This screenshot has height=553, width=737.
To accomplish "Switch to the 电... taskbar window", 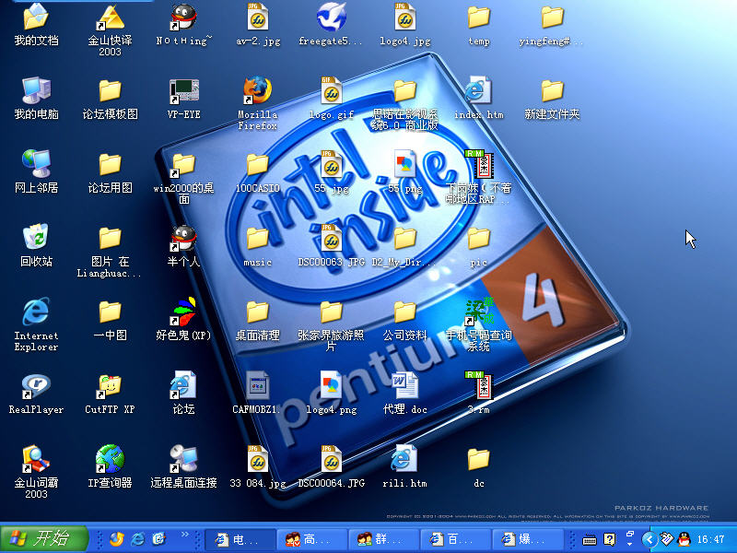I will 239,539.
